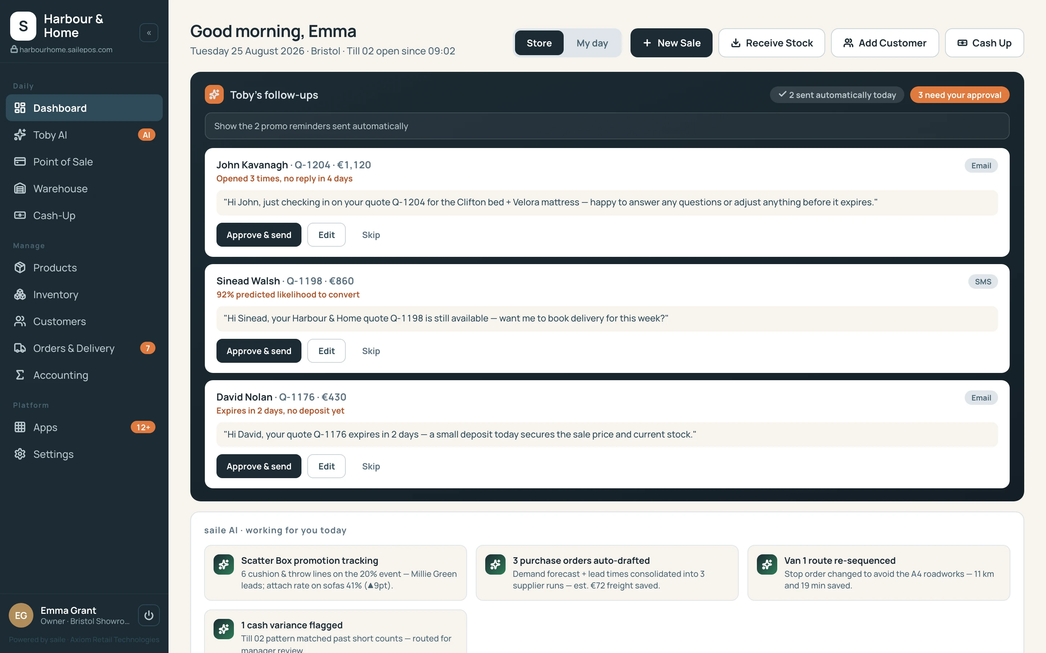The width and height of the screenshot is (1046, 653).
Task: Switch to the My day view
Action: (592, 43)
